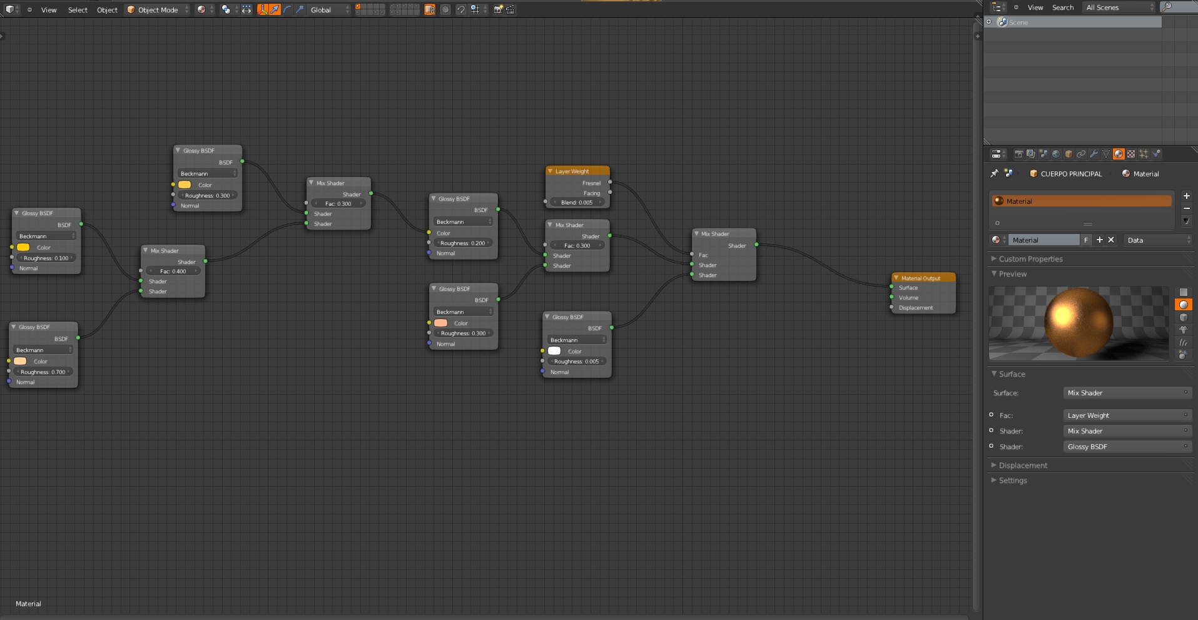Open the Particles properties tab
The width and height of the screenshot is (1198, 620).
pyautogui.click(x=1144, y=154)
